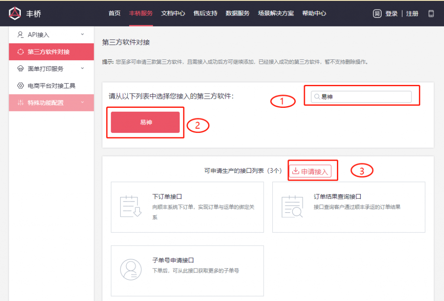Open the 文档中心 menu item
Image resolution: width=444 pixels, height=301 pixels.
(x=174, y=13)
